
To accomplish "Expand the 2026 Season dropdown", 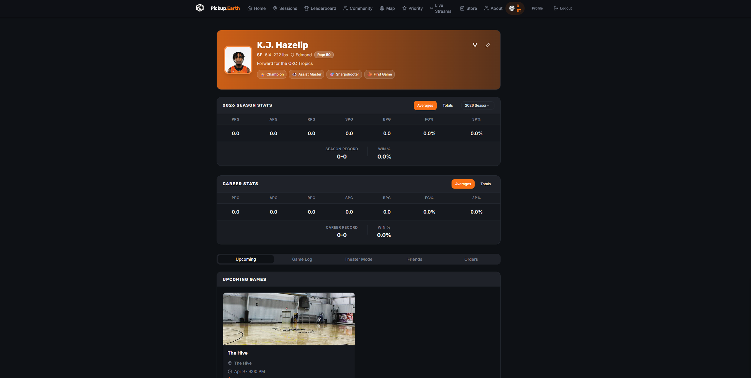I will pyautogui.click(x=477, y=106).
